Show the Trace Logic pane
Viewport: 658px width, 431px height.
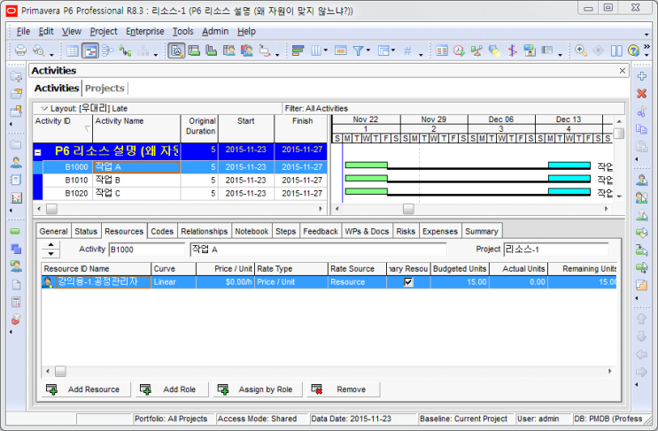point(125,51)
